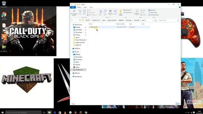
Task: Click the Explorer help question mark icon
Action: 180,7
